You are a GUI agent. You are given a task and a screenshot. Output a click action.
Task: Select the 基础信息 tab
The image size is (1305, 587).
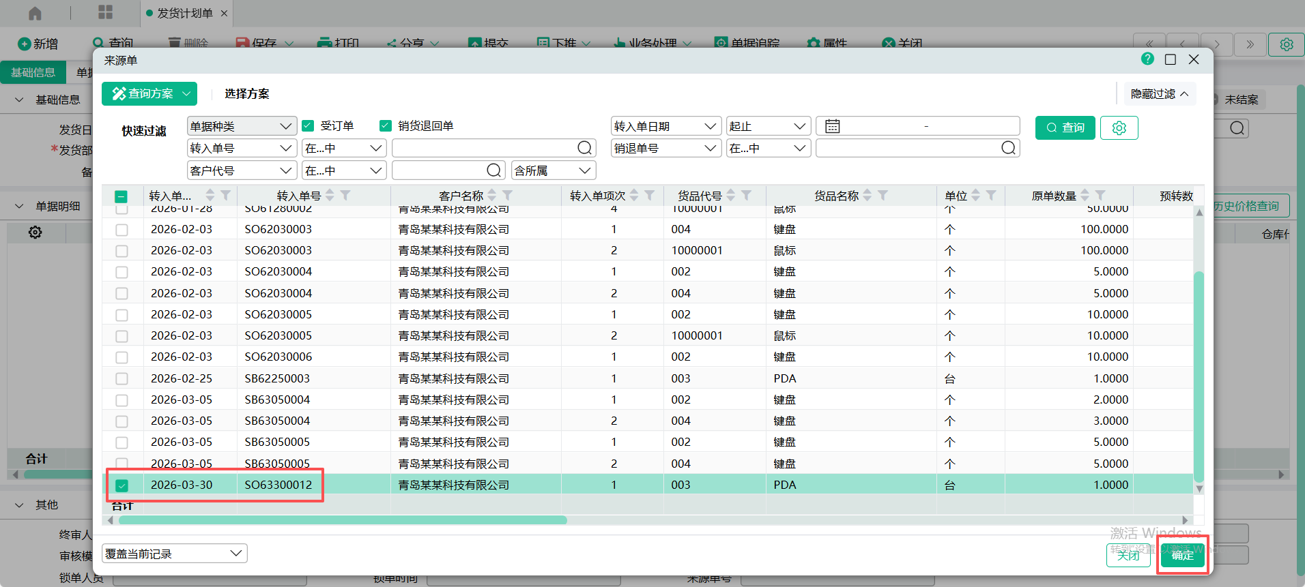point(33,72)
